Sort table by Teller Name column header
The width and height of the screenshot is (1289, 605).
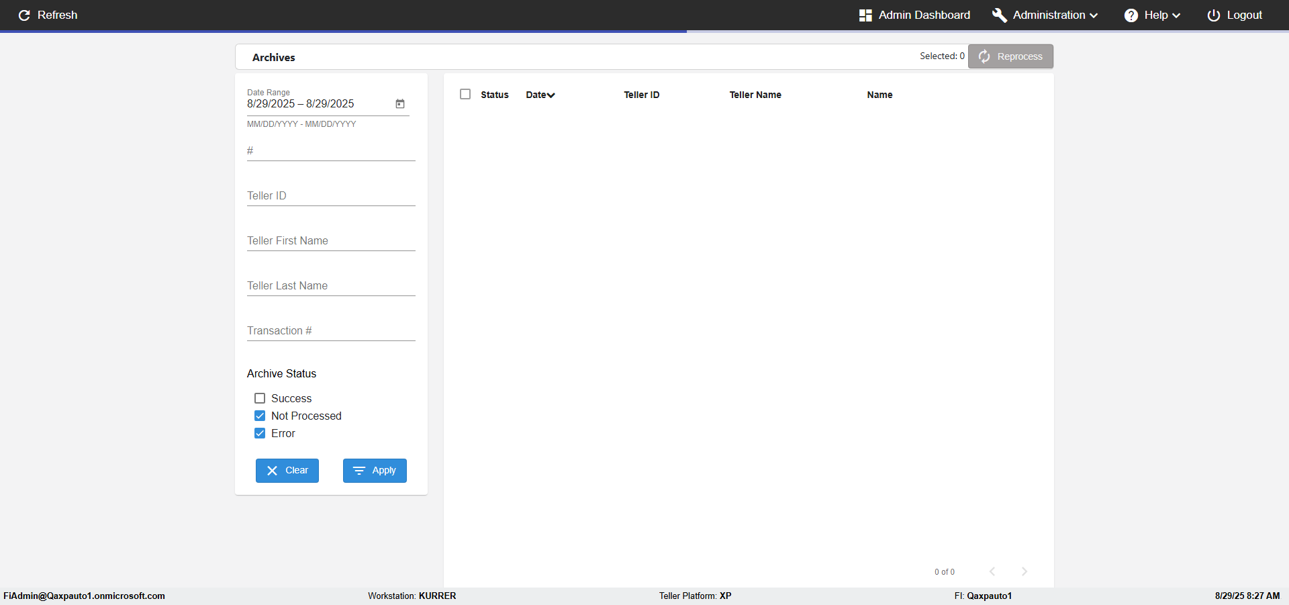755,95
